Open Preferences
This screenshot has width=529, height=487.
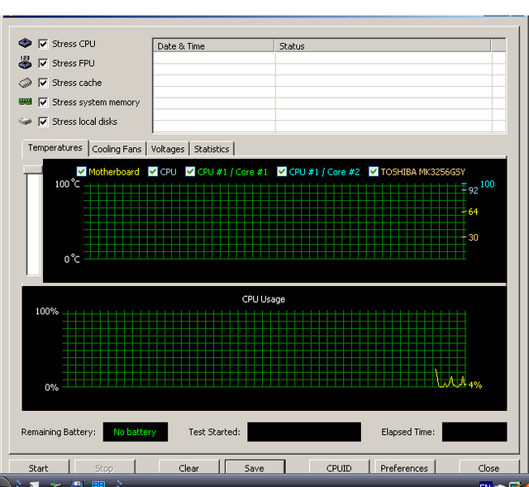404,468
